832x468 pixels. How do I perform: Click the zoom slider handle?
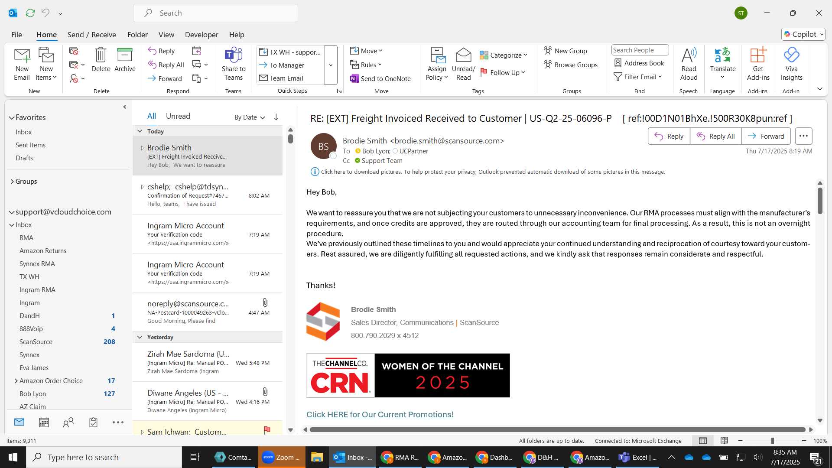coord(772,441)
